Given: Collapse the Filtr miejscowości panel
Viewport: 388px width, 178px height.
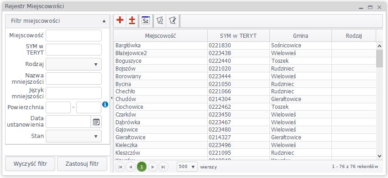Looking at the screenshot, I should [104, 21].
